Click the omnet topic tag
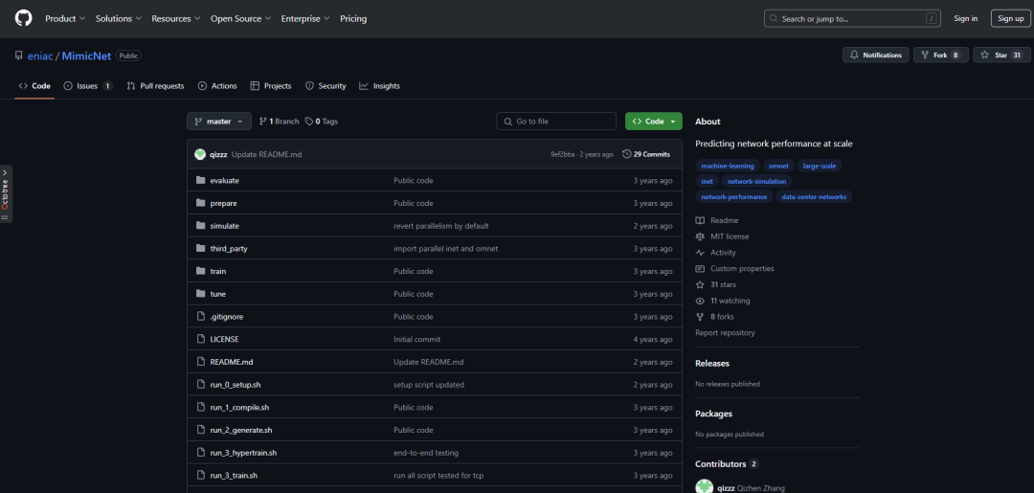Viewport: 1034px width, 493px height. [778, 167]
